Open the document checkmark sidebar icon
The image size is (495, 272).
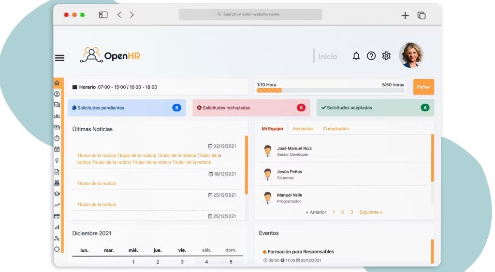(x=57, y=172)
